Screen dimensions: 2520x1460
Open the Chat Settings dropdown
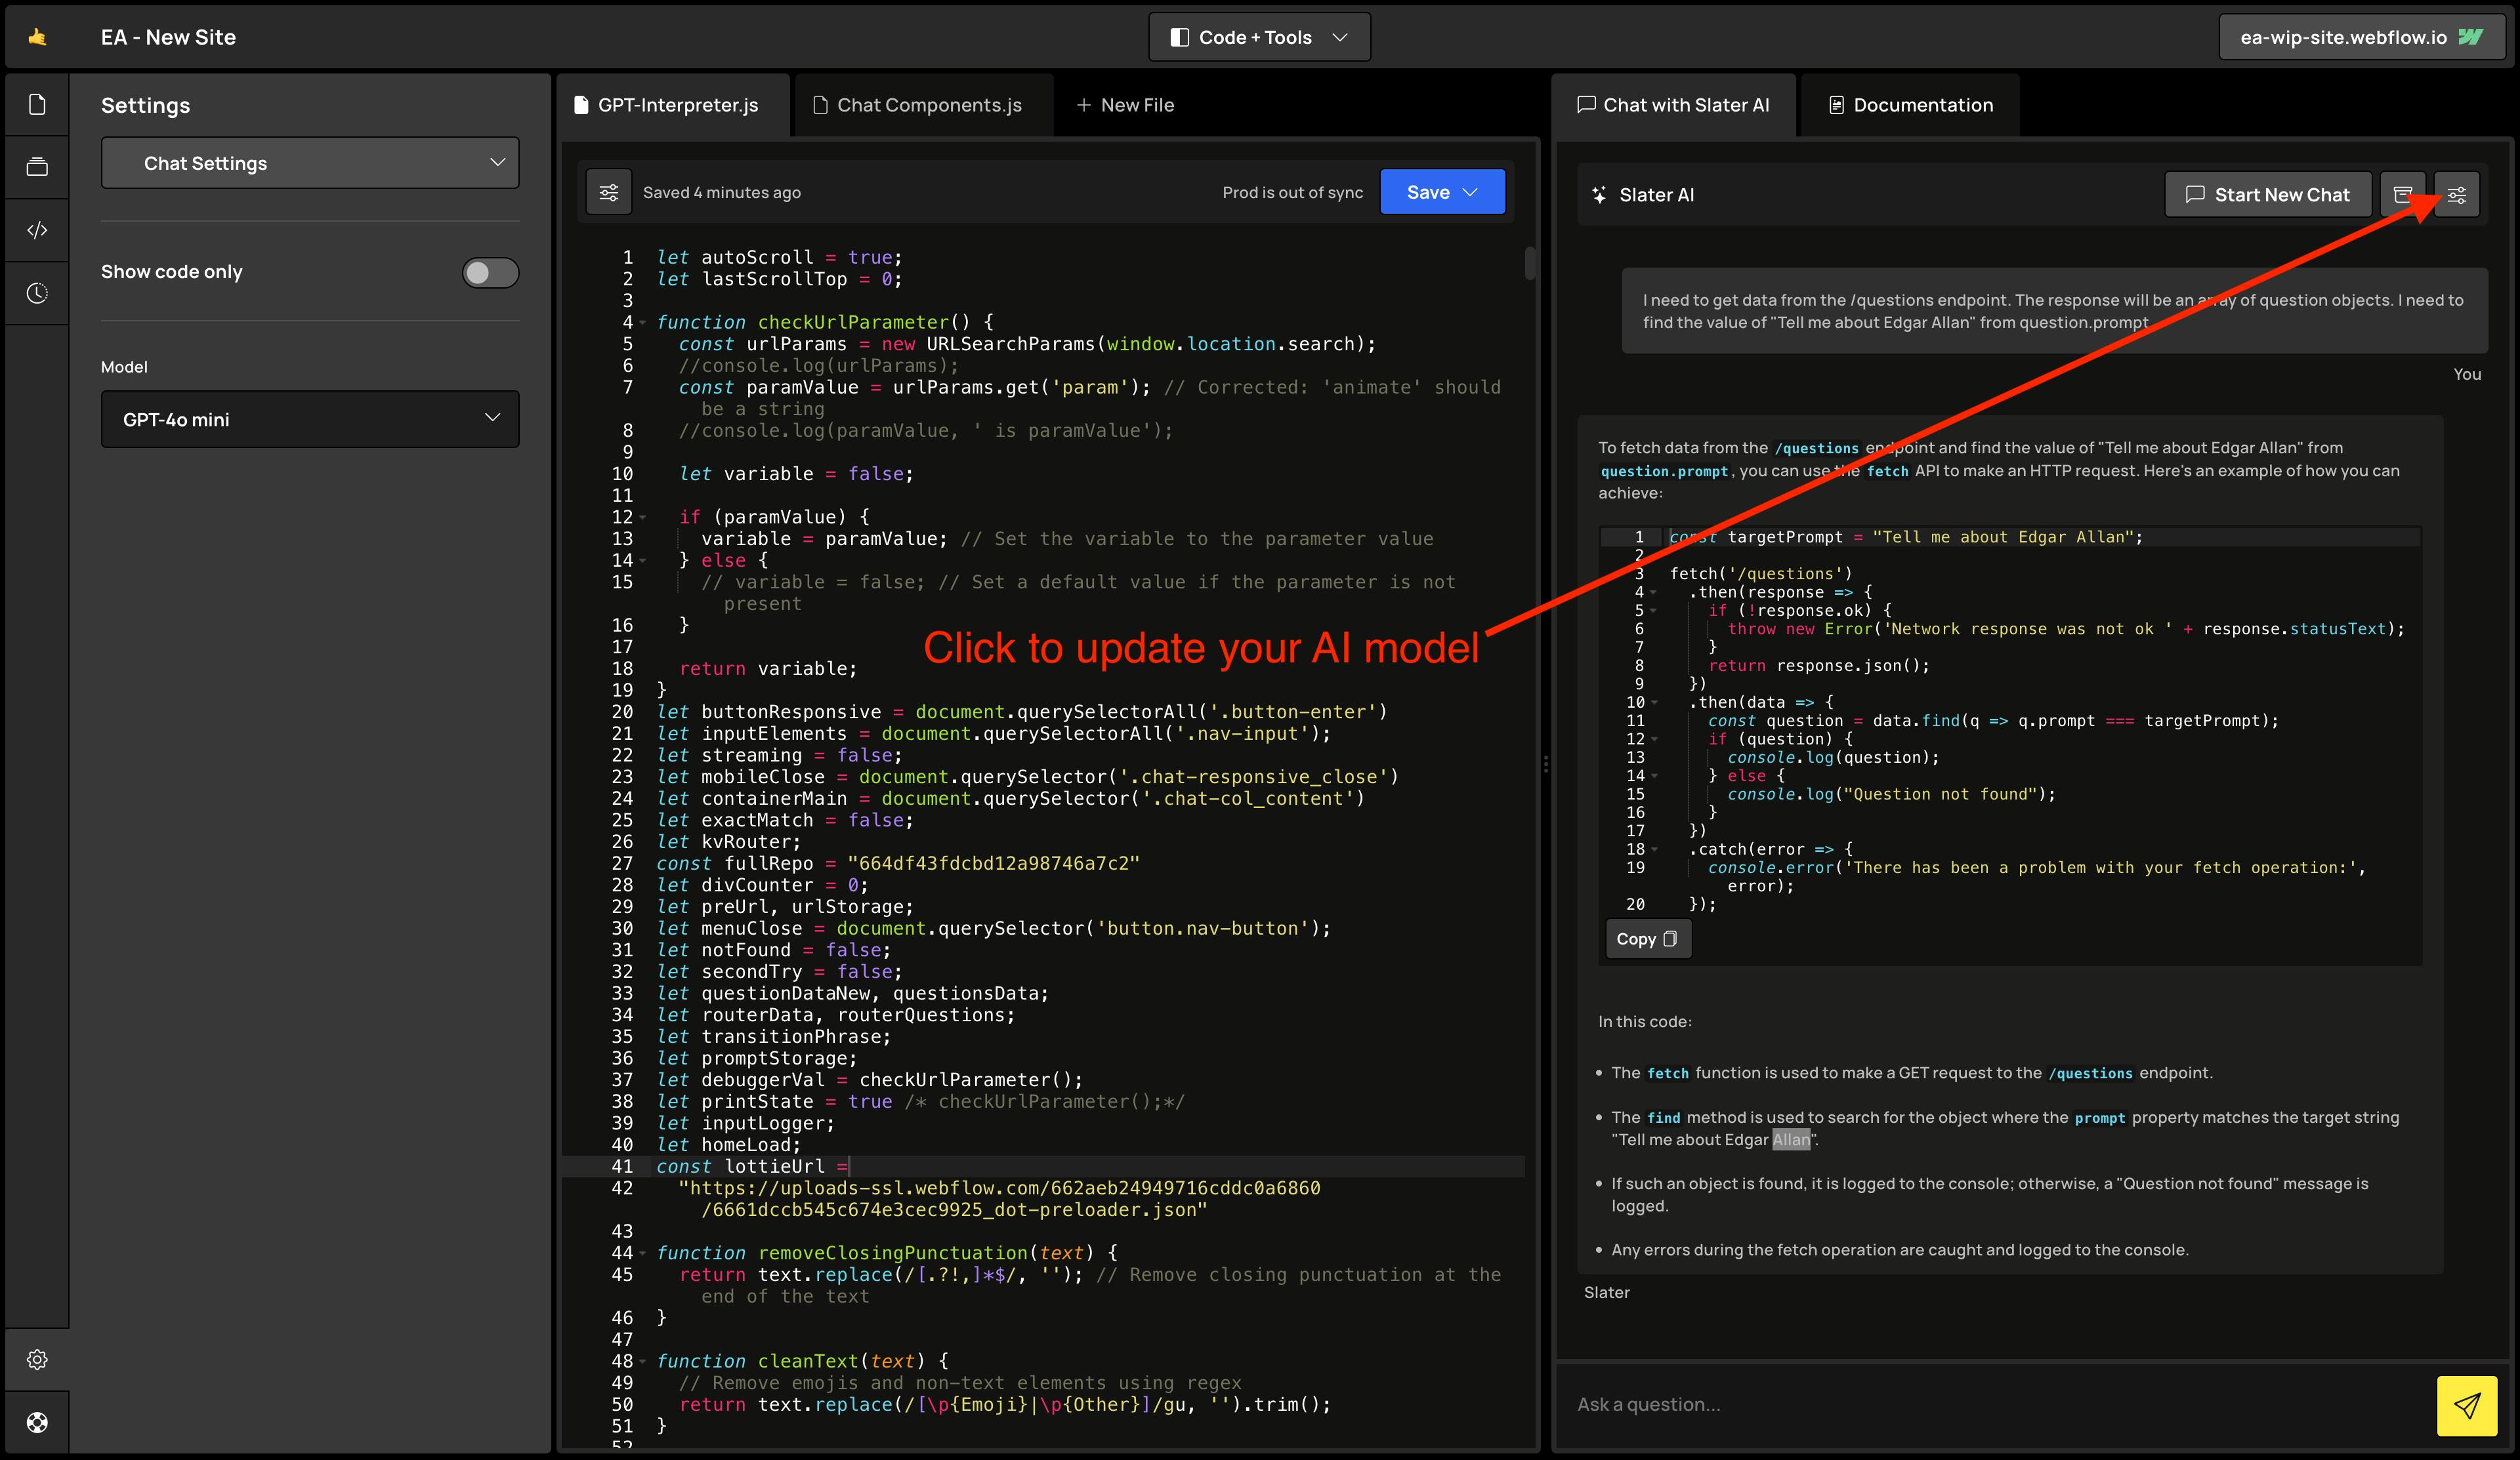pos(310,163)
